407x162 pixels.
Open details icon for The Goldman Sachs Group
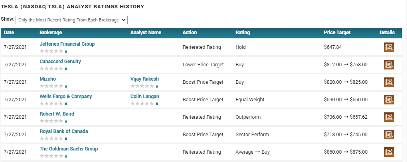pos(389,152)
